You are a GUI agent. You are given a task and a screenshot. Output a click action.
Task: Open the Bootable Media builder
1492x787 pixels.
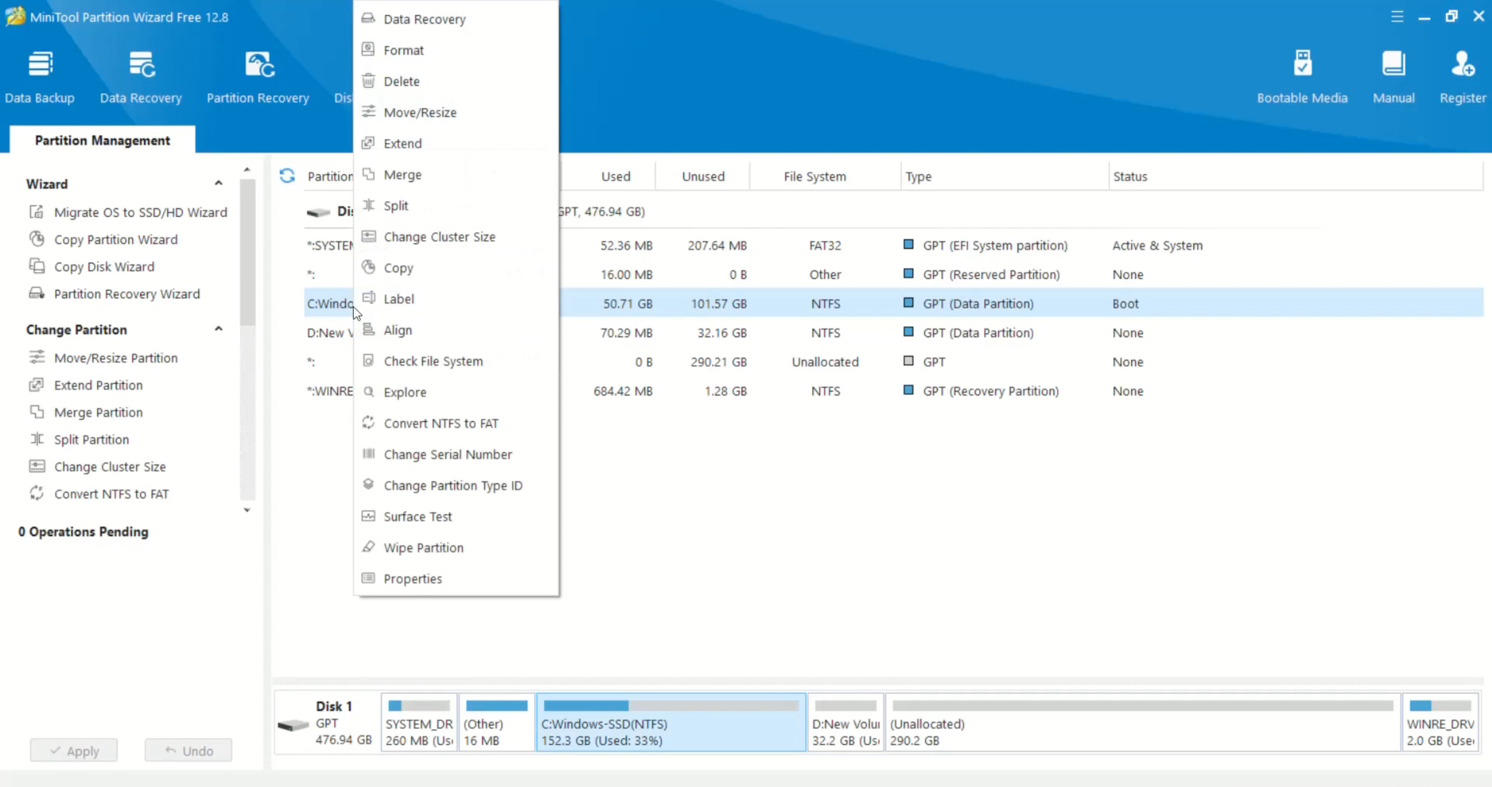(1302, 76)
